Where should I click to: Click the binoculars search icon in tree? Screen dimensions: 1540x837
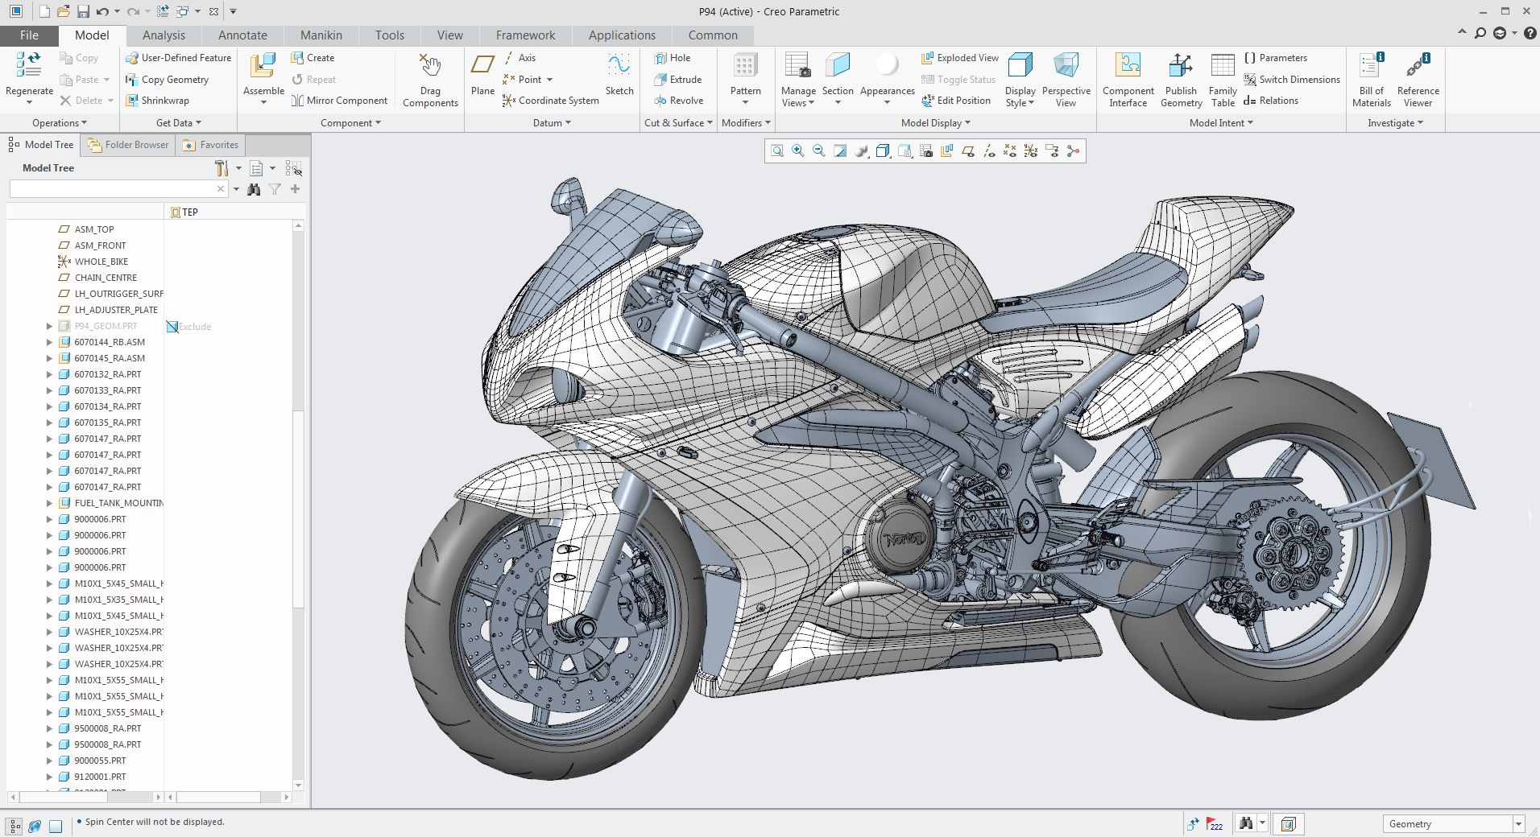tap(255, 189)
